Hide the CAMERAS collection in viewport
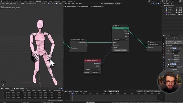This screenshot has height=103, width=183. pos(180,9)
